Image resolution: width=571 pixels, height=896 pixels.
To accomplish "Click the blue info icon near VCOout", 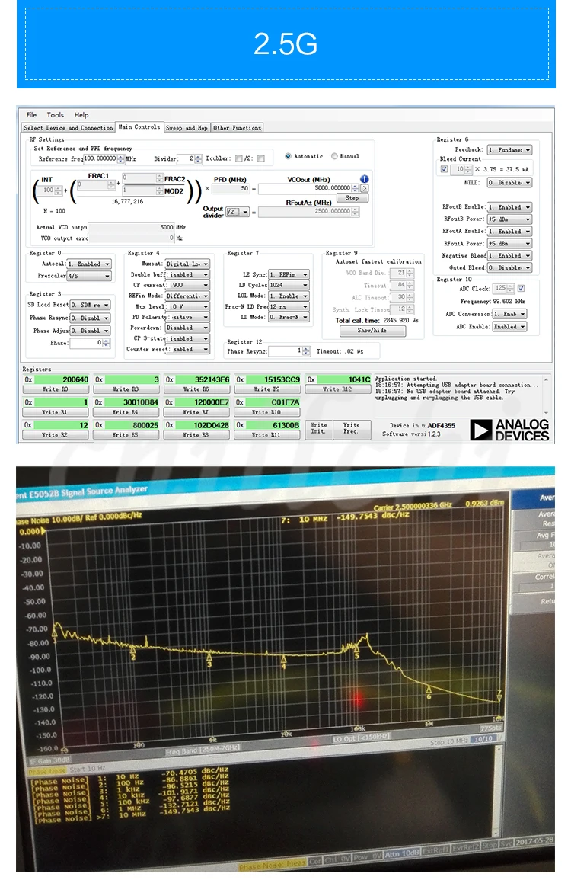I will pos(364,179).
